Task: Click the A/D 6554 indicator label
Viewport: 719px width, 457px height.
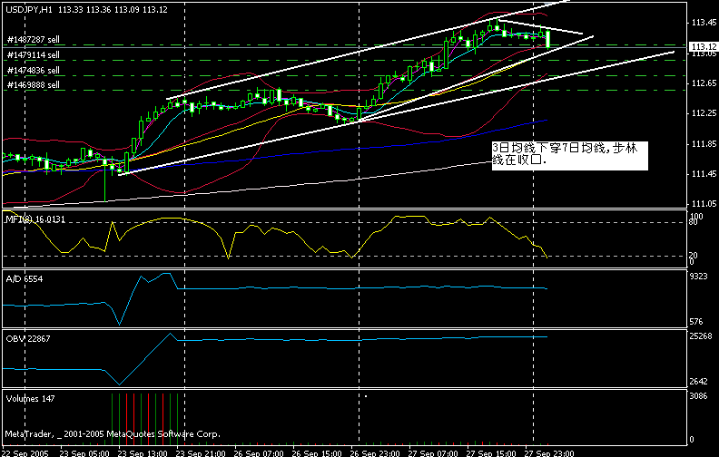Action: pos(25,279)
